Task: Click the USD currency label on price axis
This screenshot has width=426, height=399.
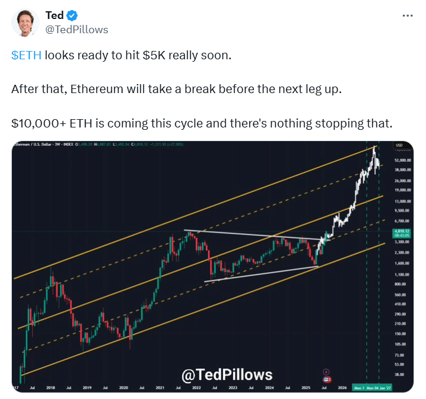Action: pyautogui.click(x=399, y=145)
